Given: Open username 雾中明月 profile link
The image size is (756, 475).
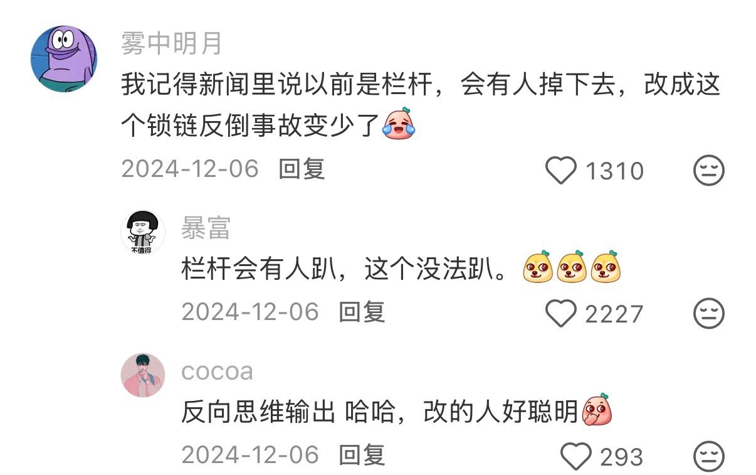Looking at the screenshot, I should pyautogui.click(x=171, y=43).
